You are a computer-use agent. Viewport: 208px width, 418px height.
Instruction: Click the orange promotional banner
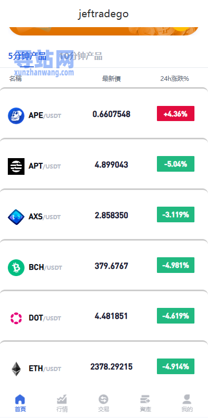point(104,31)
